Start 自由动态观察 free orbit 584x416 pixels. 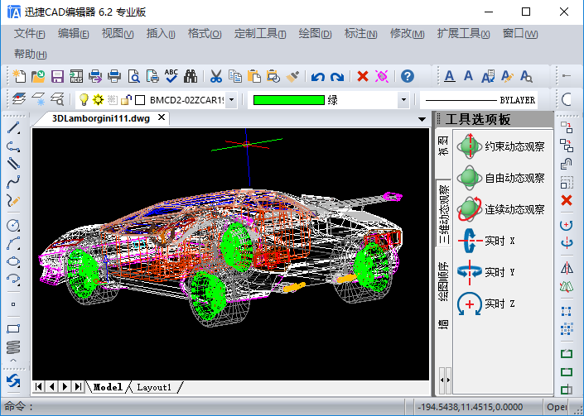pos(501,178)
